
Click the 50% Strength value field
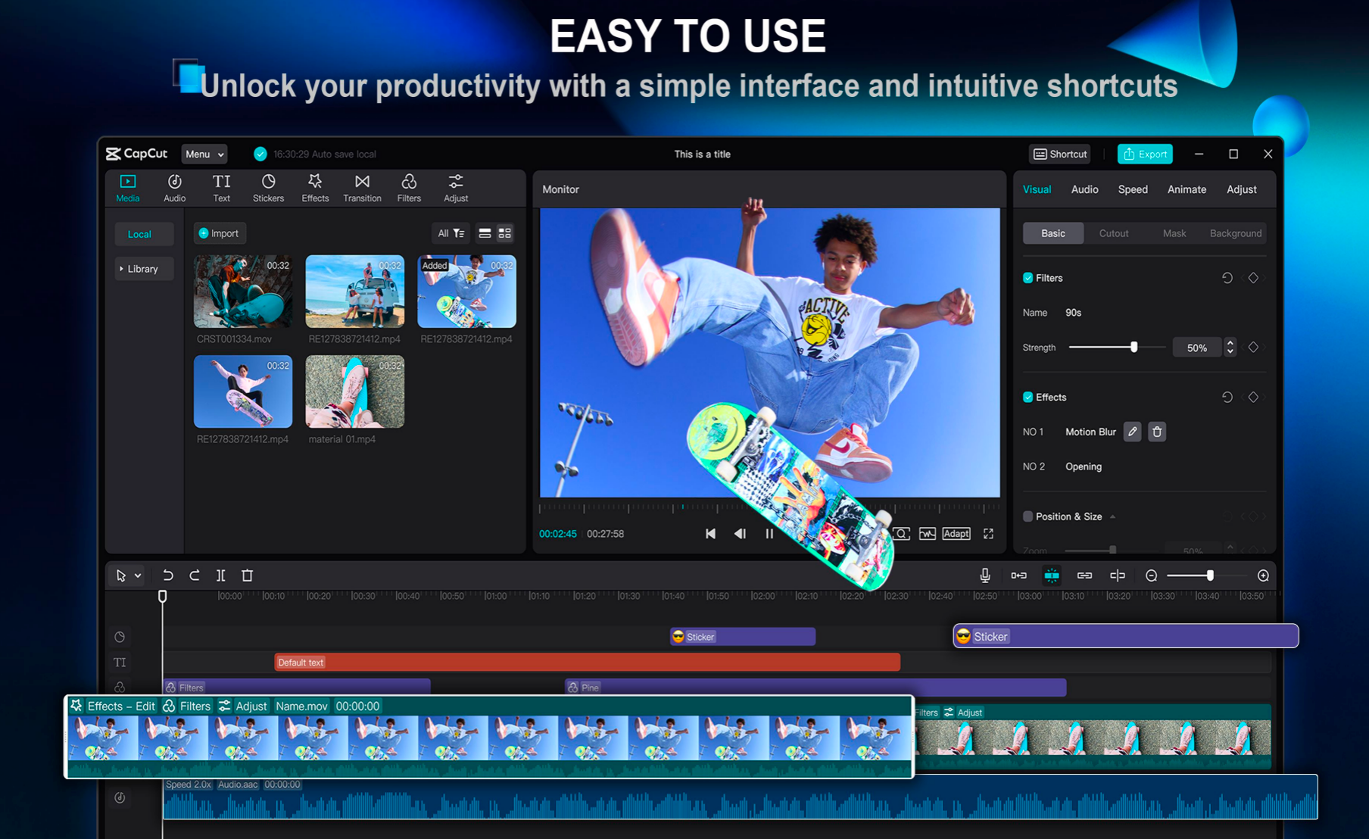[x=1197, y=348]
